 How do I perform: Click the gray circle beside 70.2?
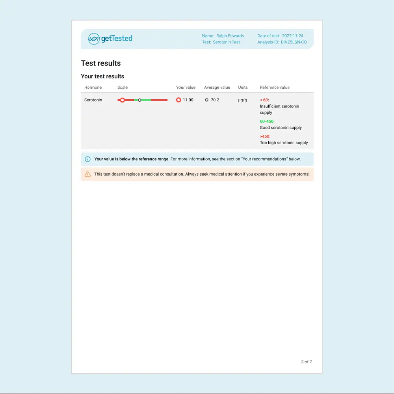tap(206, 100)
